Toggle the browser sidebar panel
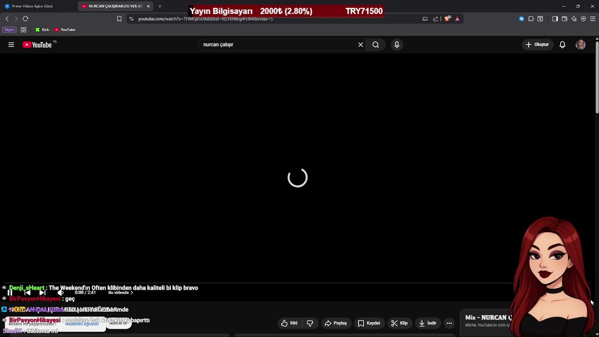Image resolution: width=599 pixels, height=337 pixels. click(555, 19)
